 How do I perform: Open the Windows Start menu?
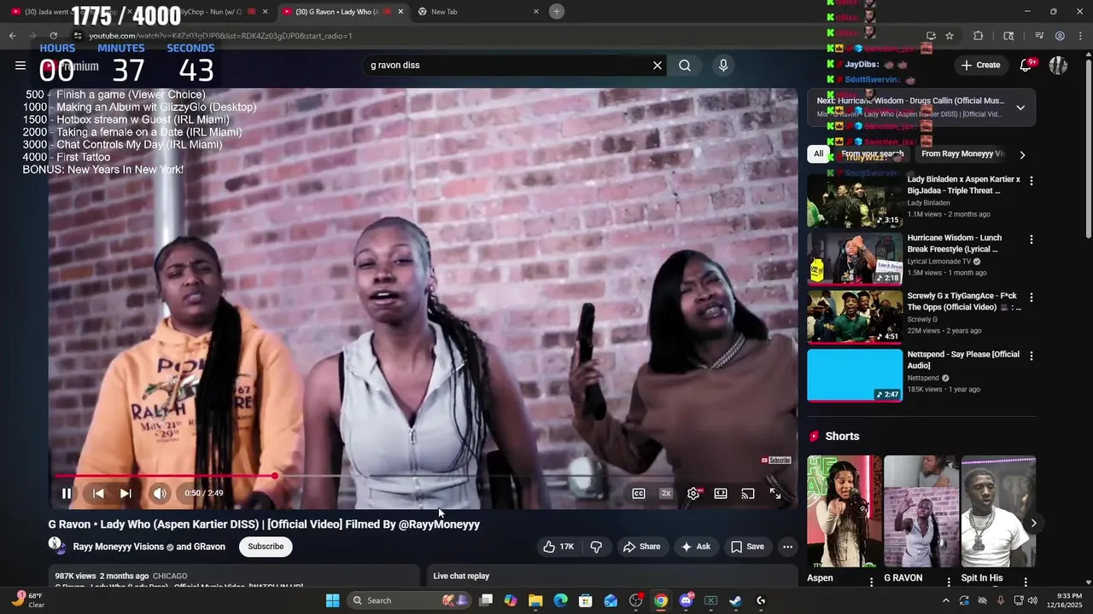pyautogui.click(x=332, y=600)
